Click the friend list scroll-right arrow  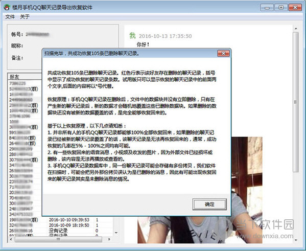[x=109, y=239]
